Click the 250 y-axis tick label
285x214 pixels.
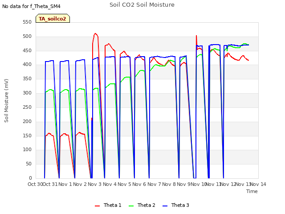tap(27, 107)
